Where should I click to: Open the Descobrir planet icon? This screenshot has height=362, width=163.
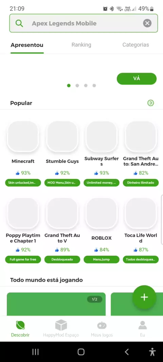pyautogui.click(x=20, y=326)
